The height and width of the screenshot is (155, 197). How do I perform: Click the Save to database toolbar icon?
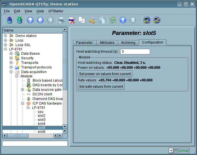tap(19, 20)
